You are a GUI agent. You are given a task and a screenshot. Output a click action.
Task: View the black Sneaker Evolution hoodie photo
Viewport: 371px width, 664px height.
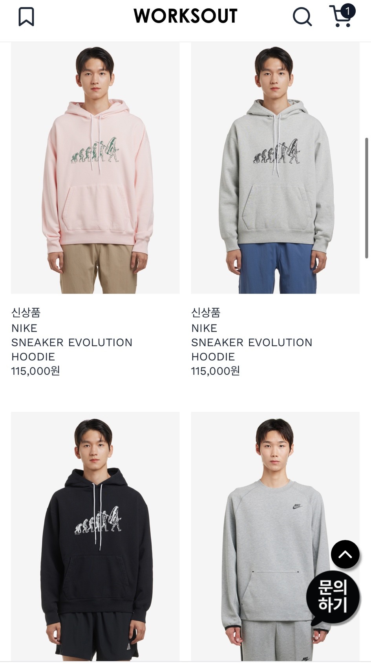pos(95,536)
